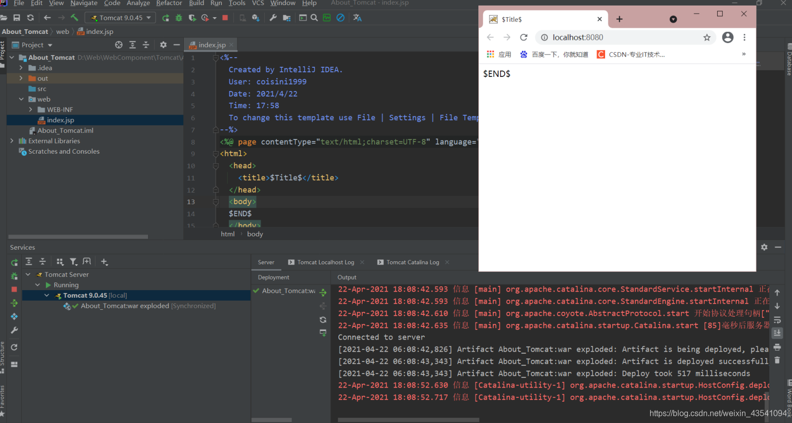The image size is (792, 423).
Task: Open the Build menu
Action: (196, 3)
